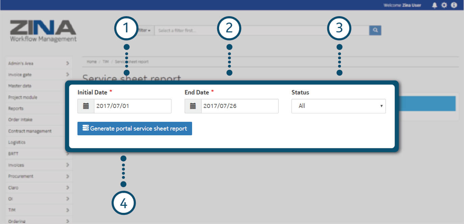Click the End Date input field
The image size is (464, 224).
pos(239,106)
